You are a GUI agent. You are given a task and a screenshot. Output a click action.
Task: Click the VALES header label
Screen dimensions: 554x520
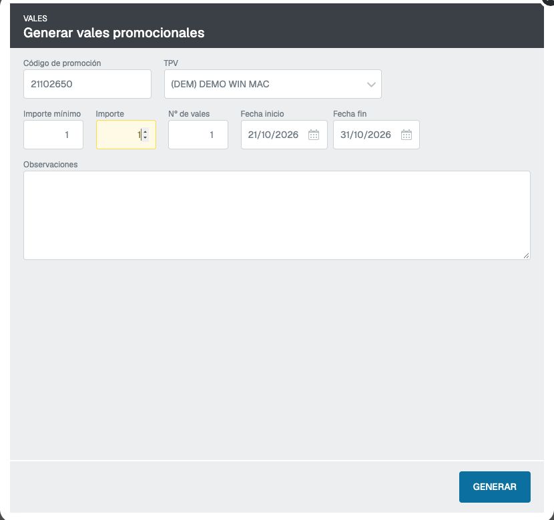[x=35, y=19]
